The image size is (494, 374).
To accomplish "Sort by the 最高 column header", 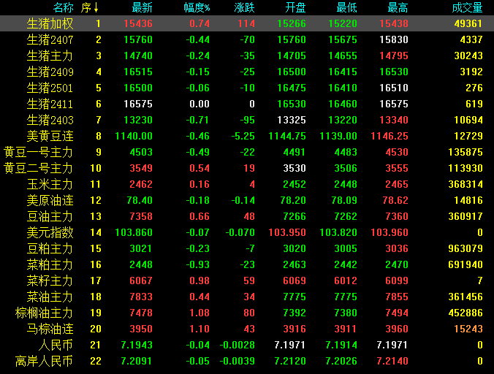I will coord(398,7).
